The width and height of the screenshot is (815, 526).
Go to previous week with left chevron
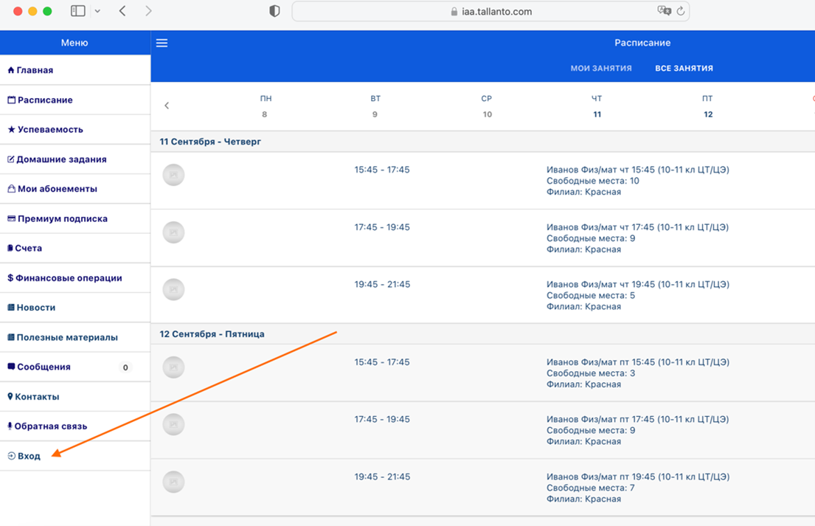coord(167,105)
